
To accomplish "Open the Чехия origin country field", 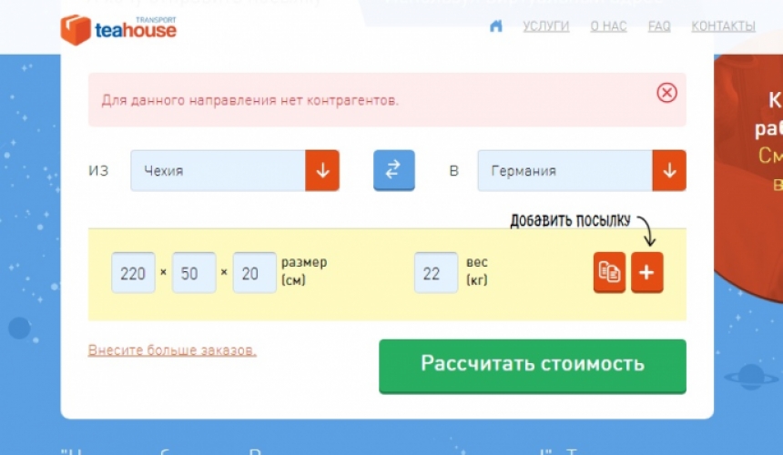I will tap(218, 170).
